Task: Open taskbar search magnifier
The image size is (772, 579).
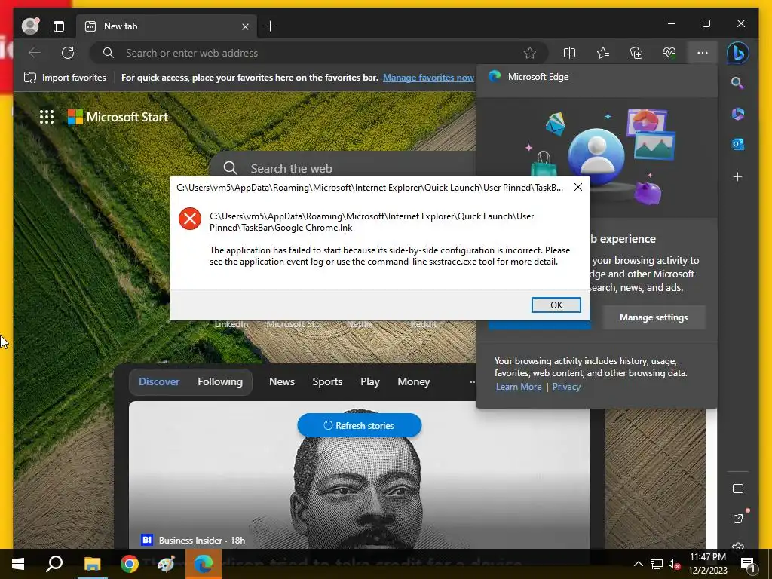Action: [54, 564]
